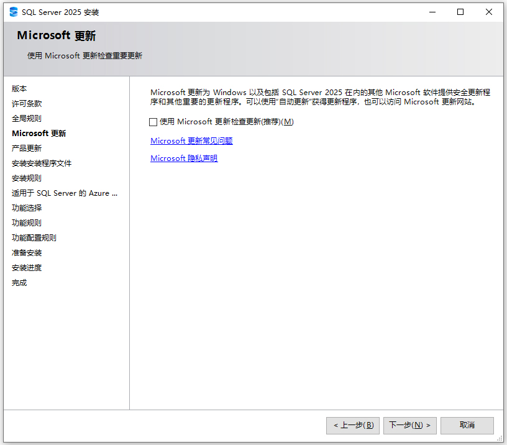Click the description paragraph about Microsoft 更新
Viewport: 507px width, 445px height.
coord(320,97)
